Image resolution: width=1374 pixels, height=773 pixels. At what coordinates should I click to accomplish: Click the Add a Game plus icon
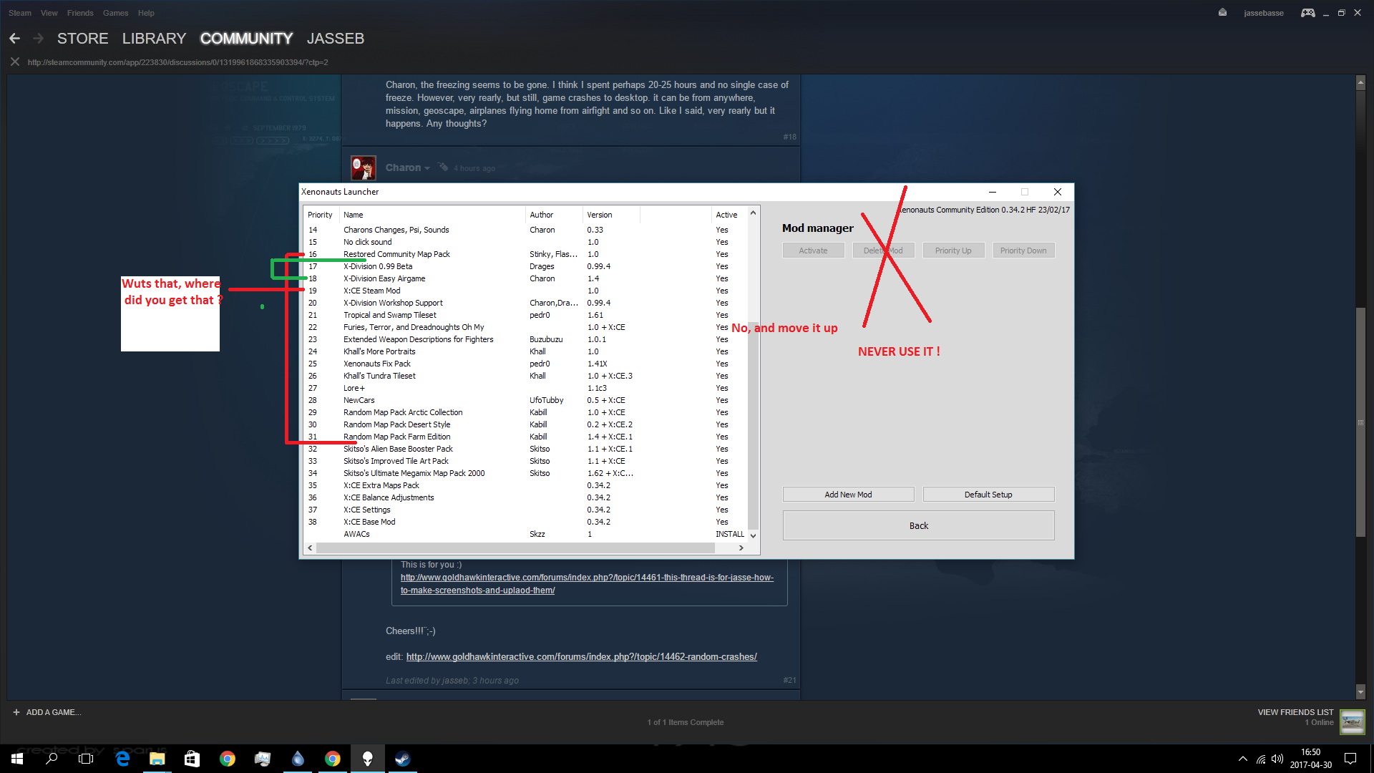16,712
